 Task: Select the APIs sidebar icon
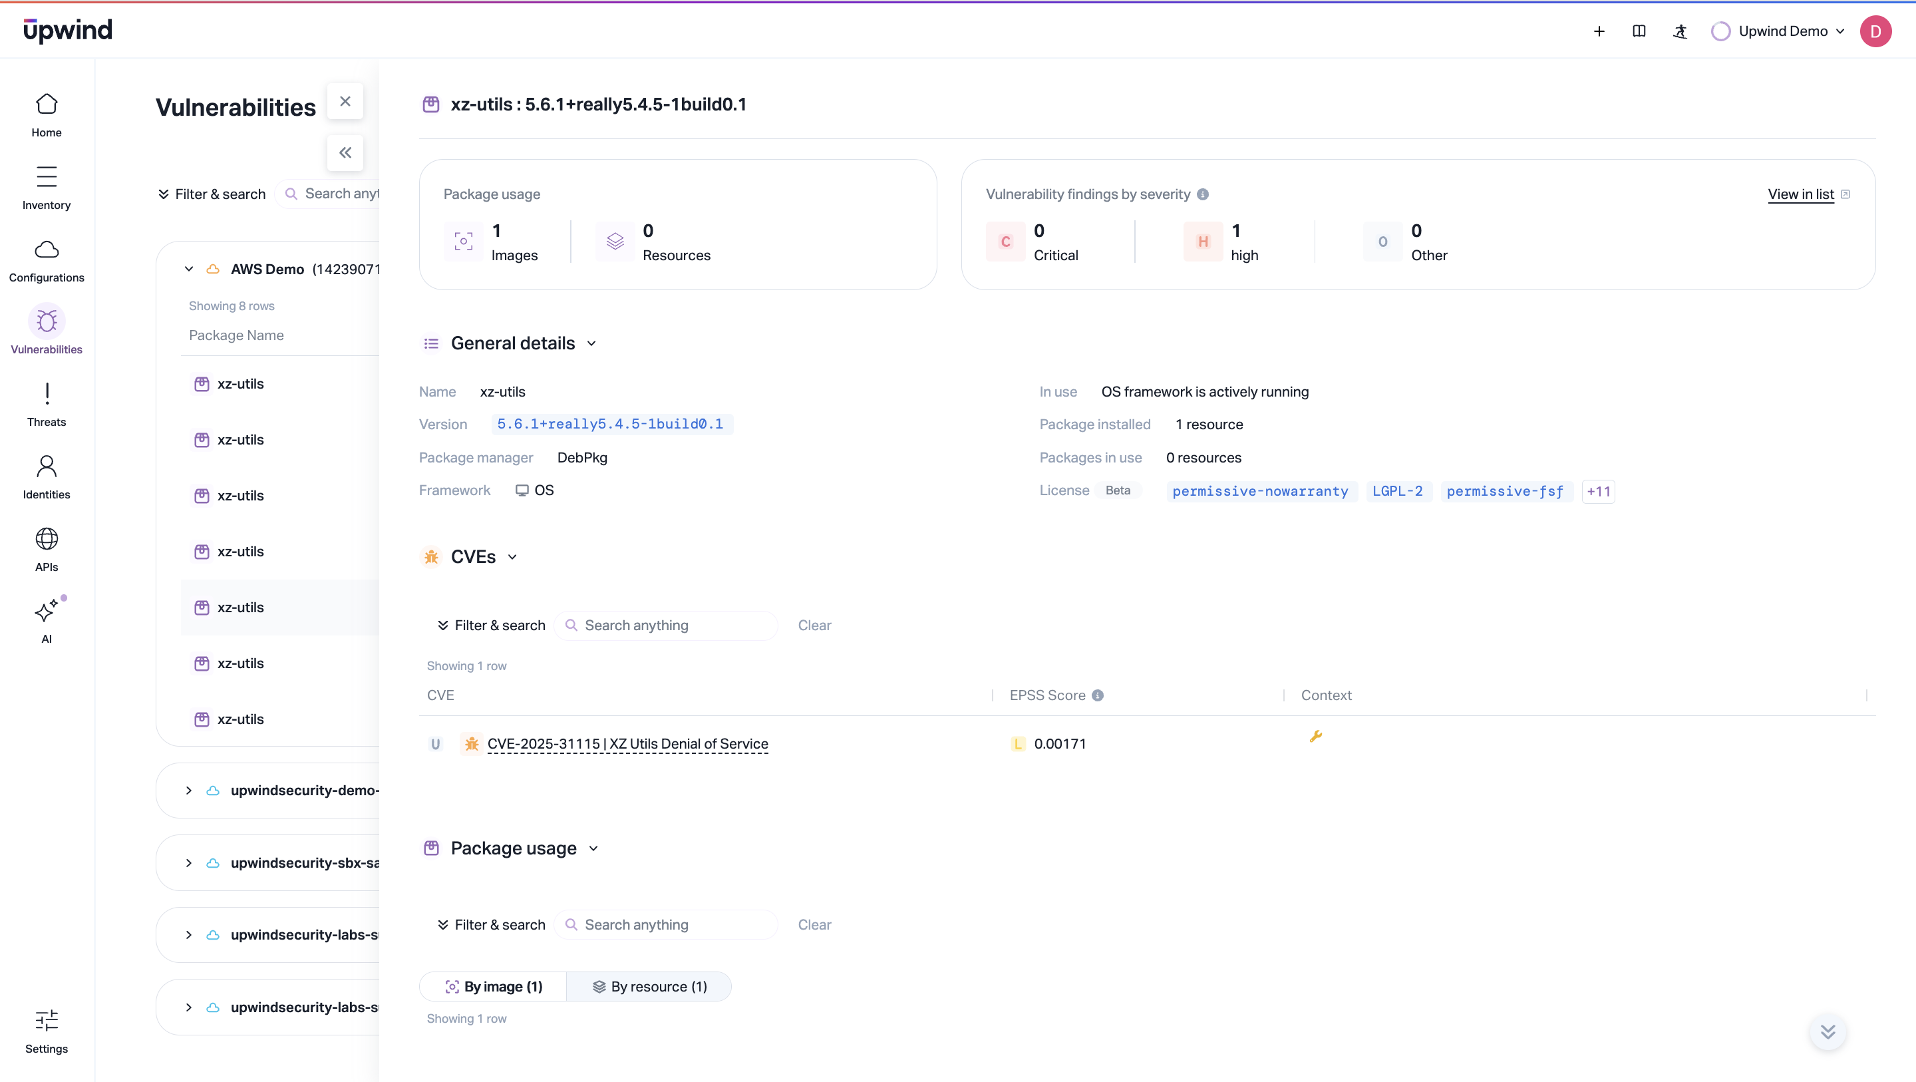pyautogui.click(x=46, y=547)
